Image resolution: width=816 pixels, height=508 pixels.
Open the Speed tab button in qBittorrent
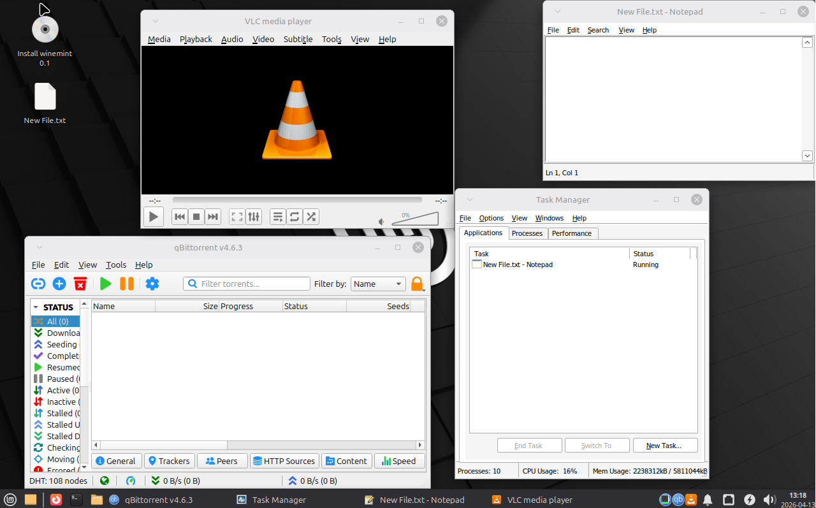(399, 461)
